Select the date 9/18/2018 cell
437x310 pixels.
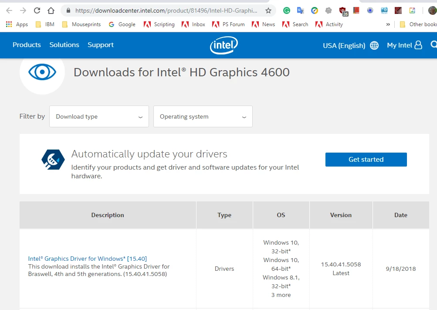pos(401,269)
